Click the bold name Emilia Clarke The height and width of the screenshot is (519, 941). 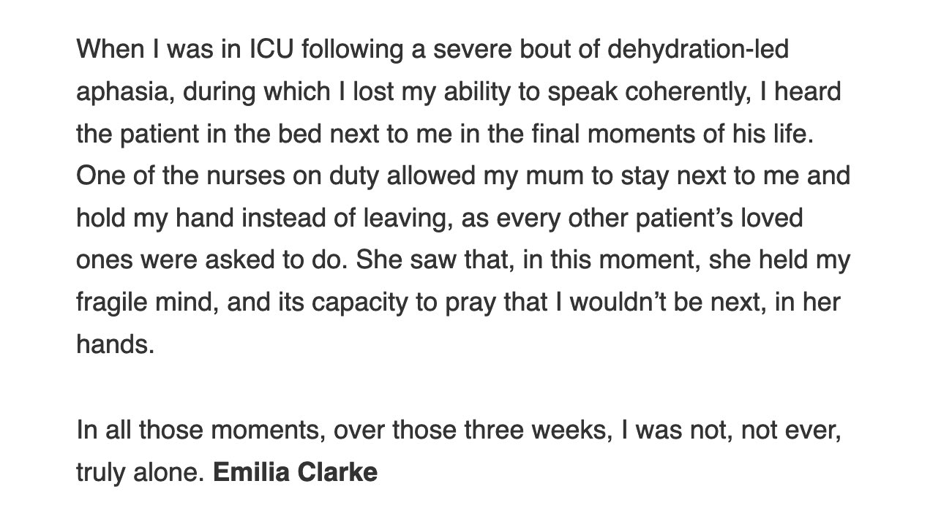pyautogui.click(x=295, y=472)
